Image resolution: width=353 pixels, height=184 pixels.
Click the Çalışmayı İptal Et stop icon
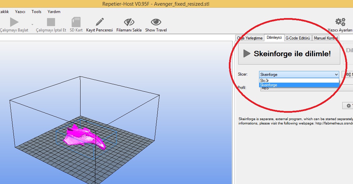point(51,22)
